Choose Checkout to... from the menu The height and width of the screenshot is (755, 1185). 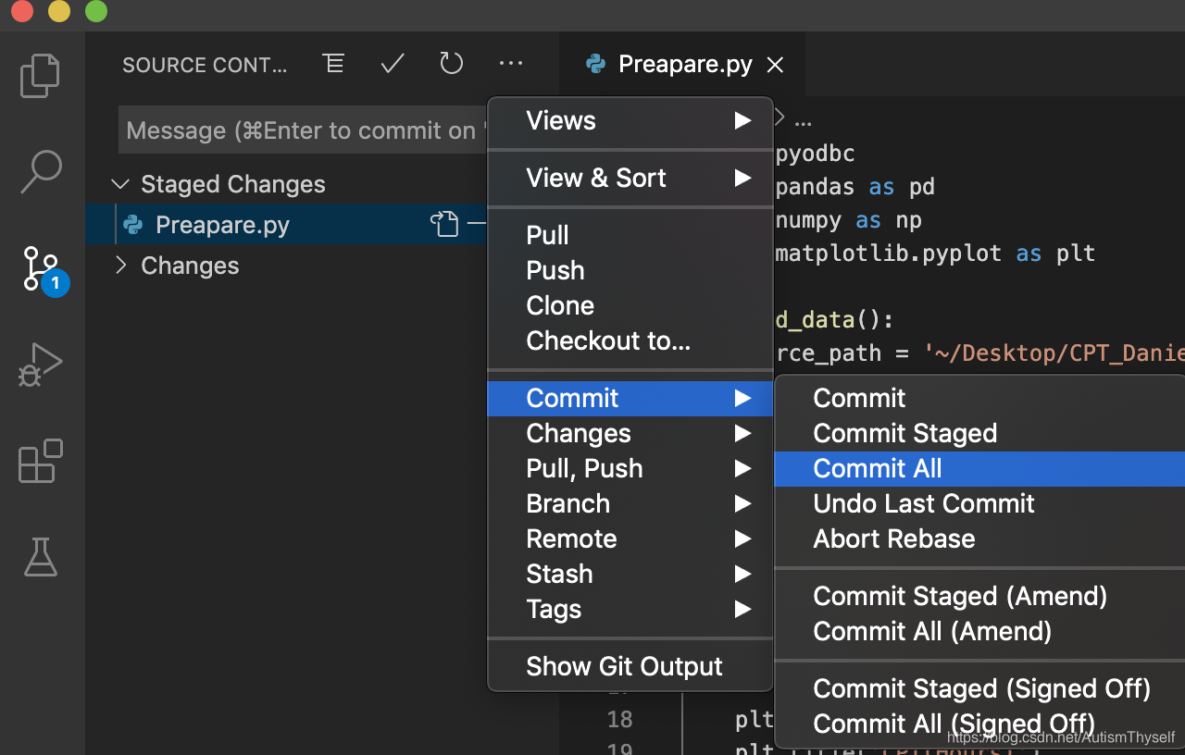(x=630, y=340)
